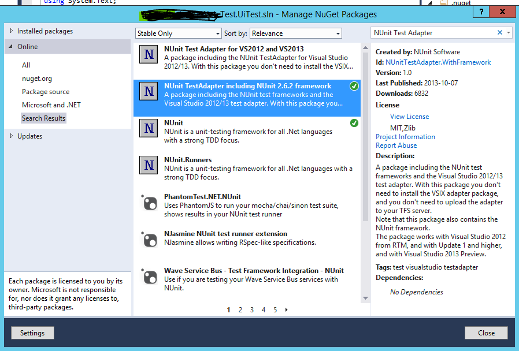Click the package list scrollbar down arrow
Viewport: 519px width, 351px height.
point(365,298)
